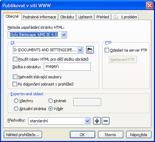Click the Styly (Netscape 4/MS IE 4,5) text
This screenshot has width=155, height=142.
click(x=34, y=35)
